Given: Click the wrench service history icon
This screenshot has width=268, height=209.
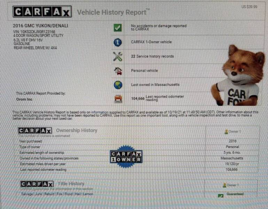Looking at the screenshot, I should (x=118, y=56).
